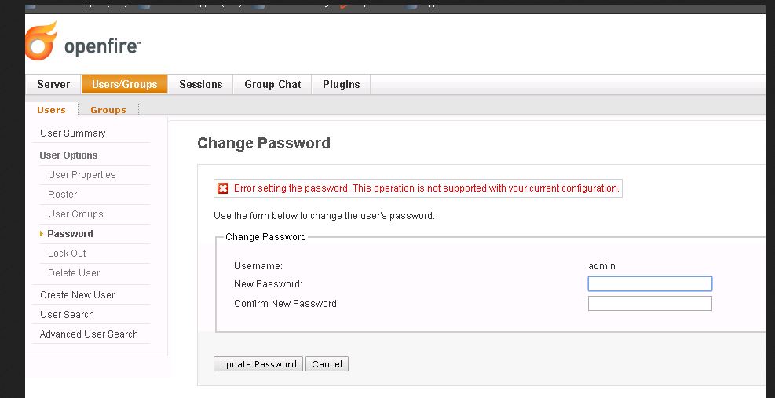The height and width of the screenshot is (398, 775).
Task: Go to the Plugins tab
Action: [x=341, y=84]
